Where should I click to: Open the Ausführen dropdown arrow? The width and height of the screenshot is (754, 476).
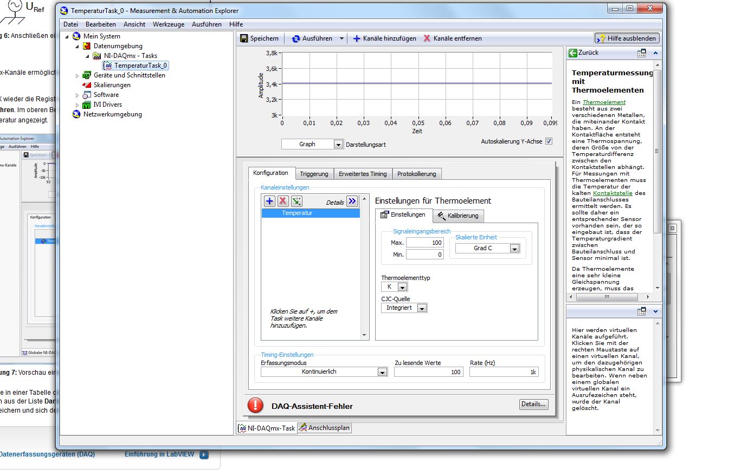click(341, 38)
